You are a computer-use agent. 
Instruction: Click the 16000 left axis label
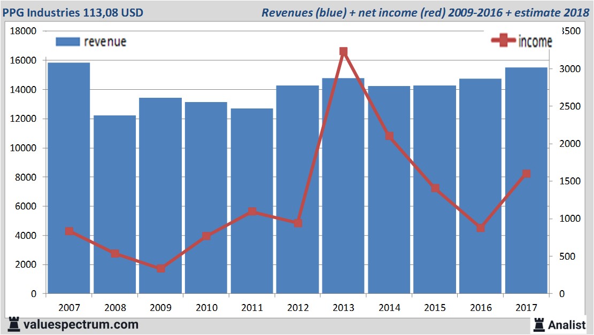[x=23, y=60]
